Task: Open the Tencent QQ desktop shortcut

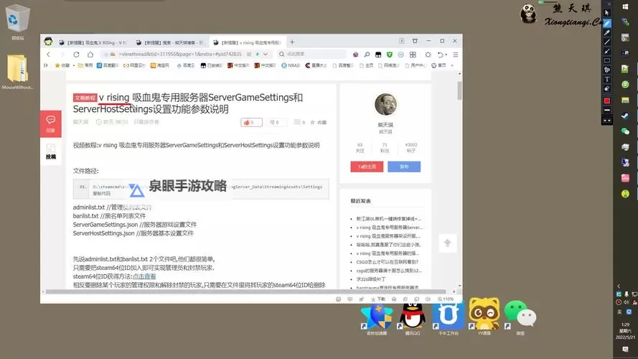Action: 412,319
